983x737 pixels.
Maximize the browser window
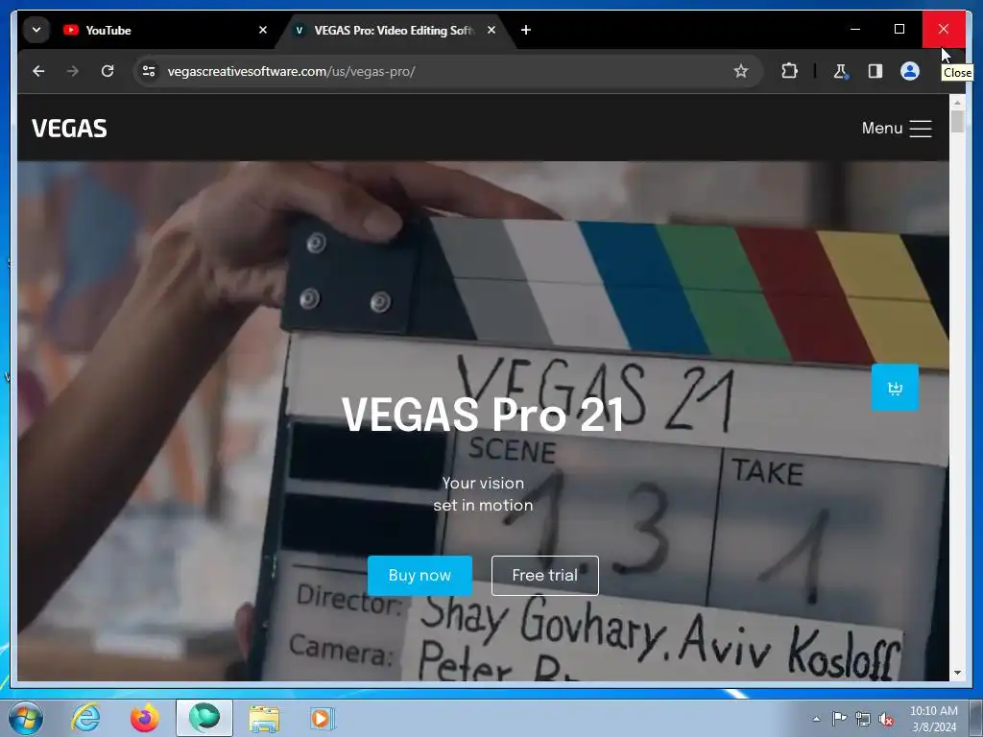pyautogui.click(x=899, y=30)
